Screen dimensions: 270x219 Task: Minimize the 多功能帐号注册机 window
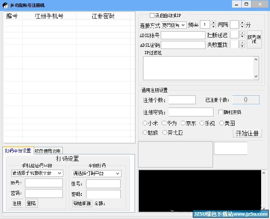pyautogui.click(x=237, y=4)
